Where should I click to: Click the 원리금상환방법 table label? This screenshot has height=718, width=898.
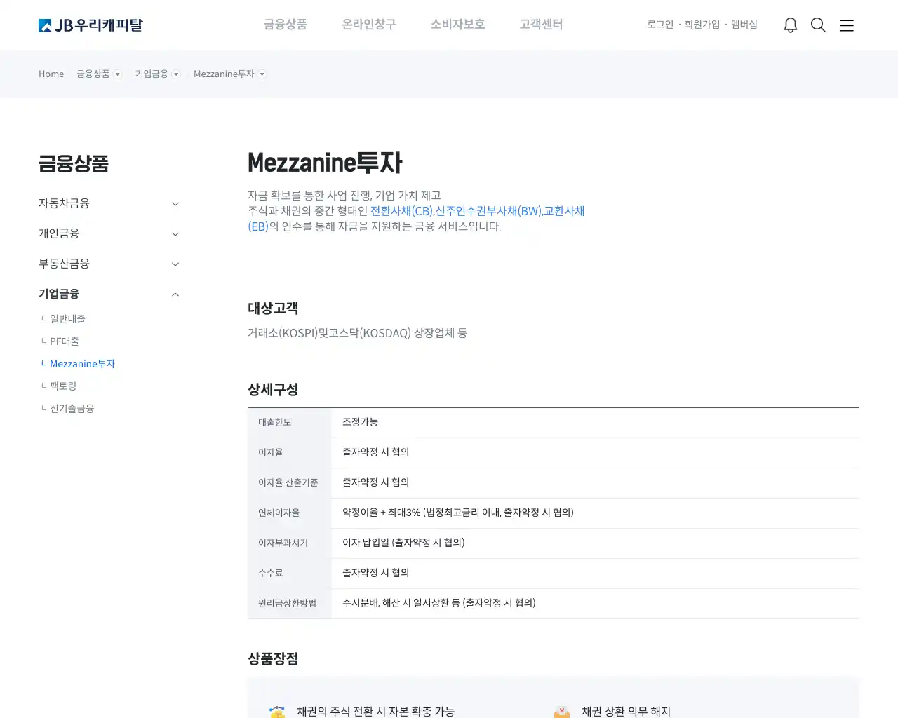(x=287, y=603)
